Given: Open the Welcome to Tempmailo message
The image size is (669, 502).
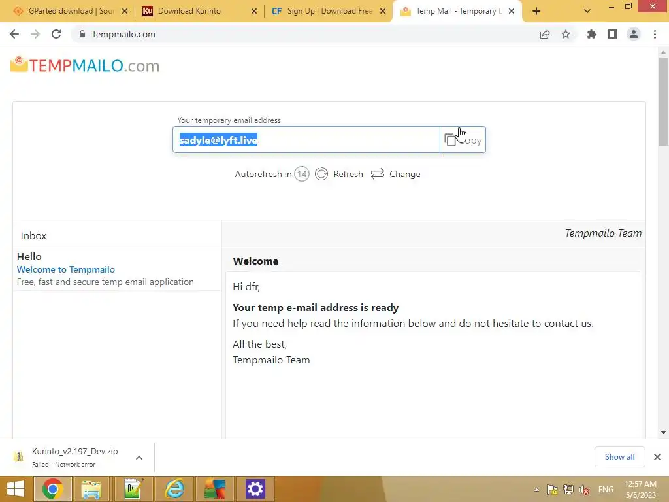Looking at the screenshot, I should tap(66, 269).
